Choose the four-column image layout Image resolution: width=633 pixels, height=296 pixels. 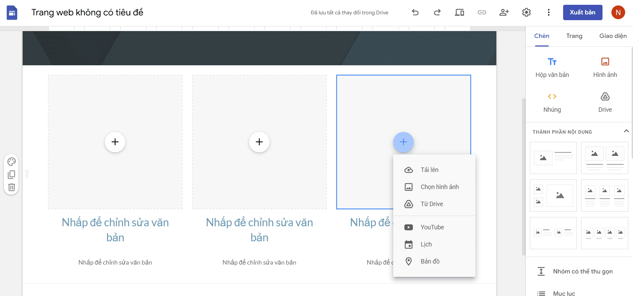(605, 233)
